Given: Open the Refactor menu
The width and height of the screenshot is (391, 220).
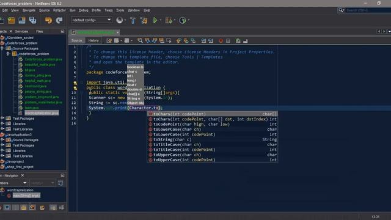Looking at the screenshot, I should point(59,10).
